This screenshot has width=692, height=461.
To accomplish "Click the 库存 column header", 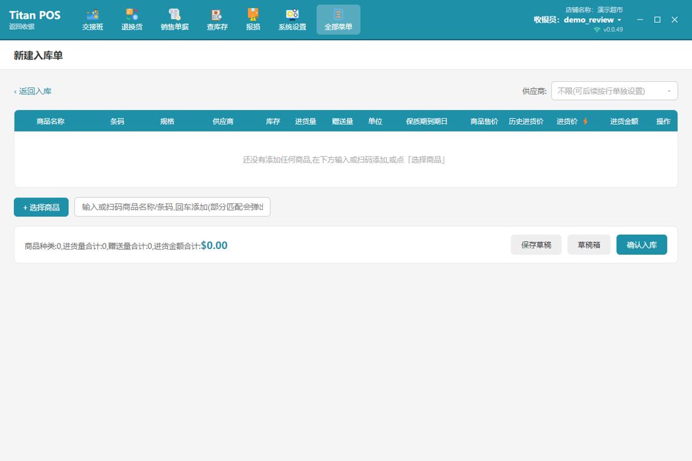I will [x=273, y=121].
